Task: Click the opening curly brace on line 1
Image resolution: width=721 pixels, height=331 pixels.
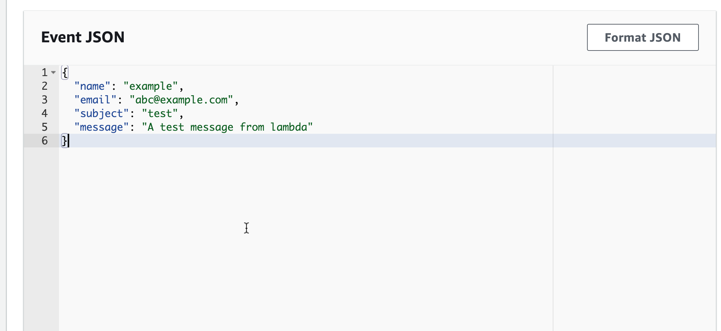Action: point(65,72)
